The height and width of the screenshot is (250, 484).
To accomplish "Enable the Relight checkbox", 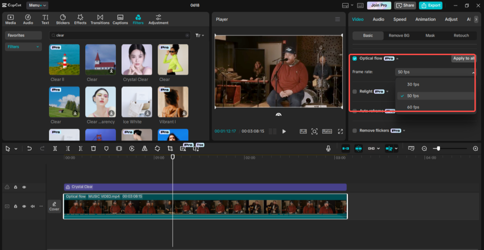I will click(354, 91).
